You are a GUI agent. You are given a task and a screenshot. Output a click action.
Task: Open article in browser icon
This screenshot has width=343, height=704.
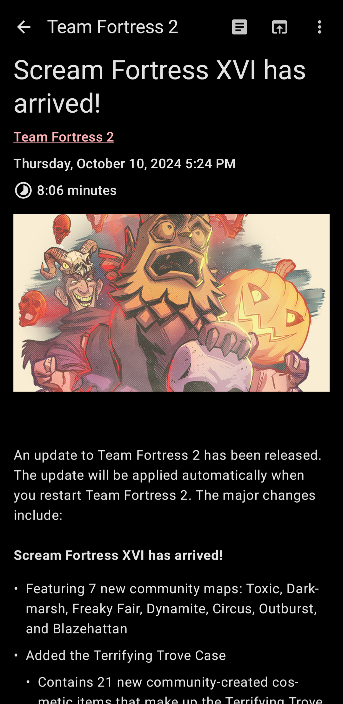click(279, 27)
